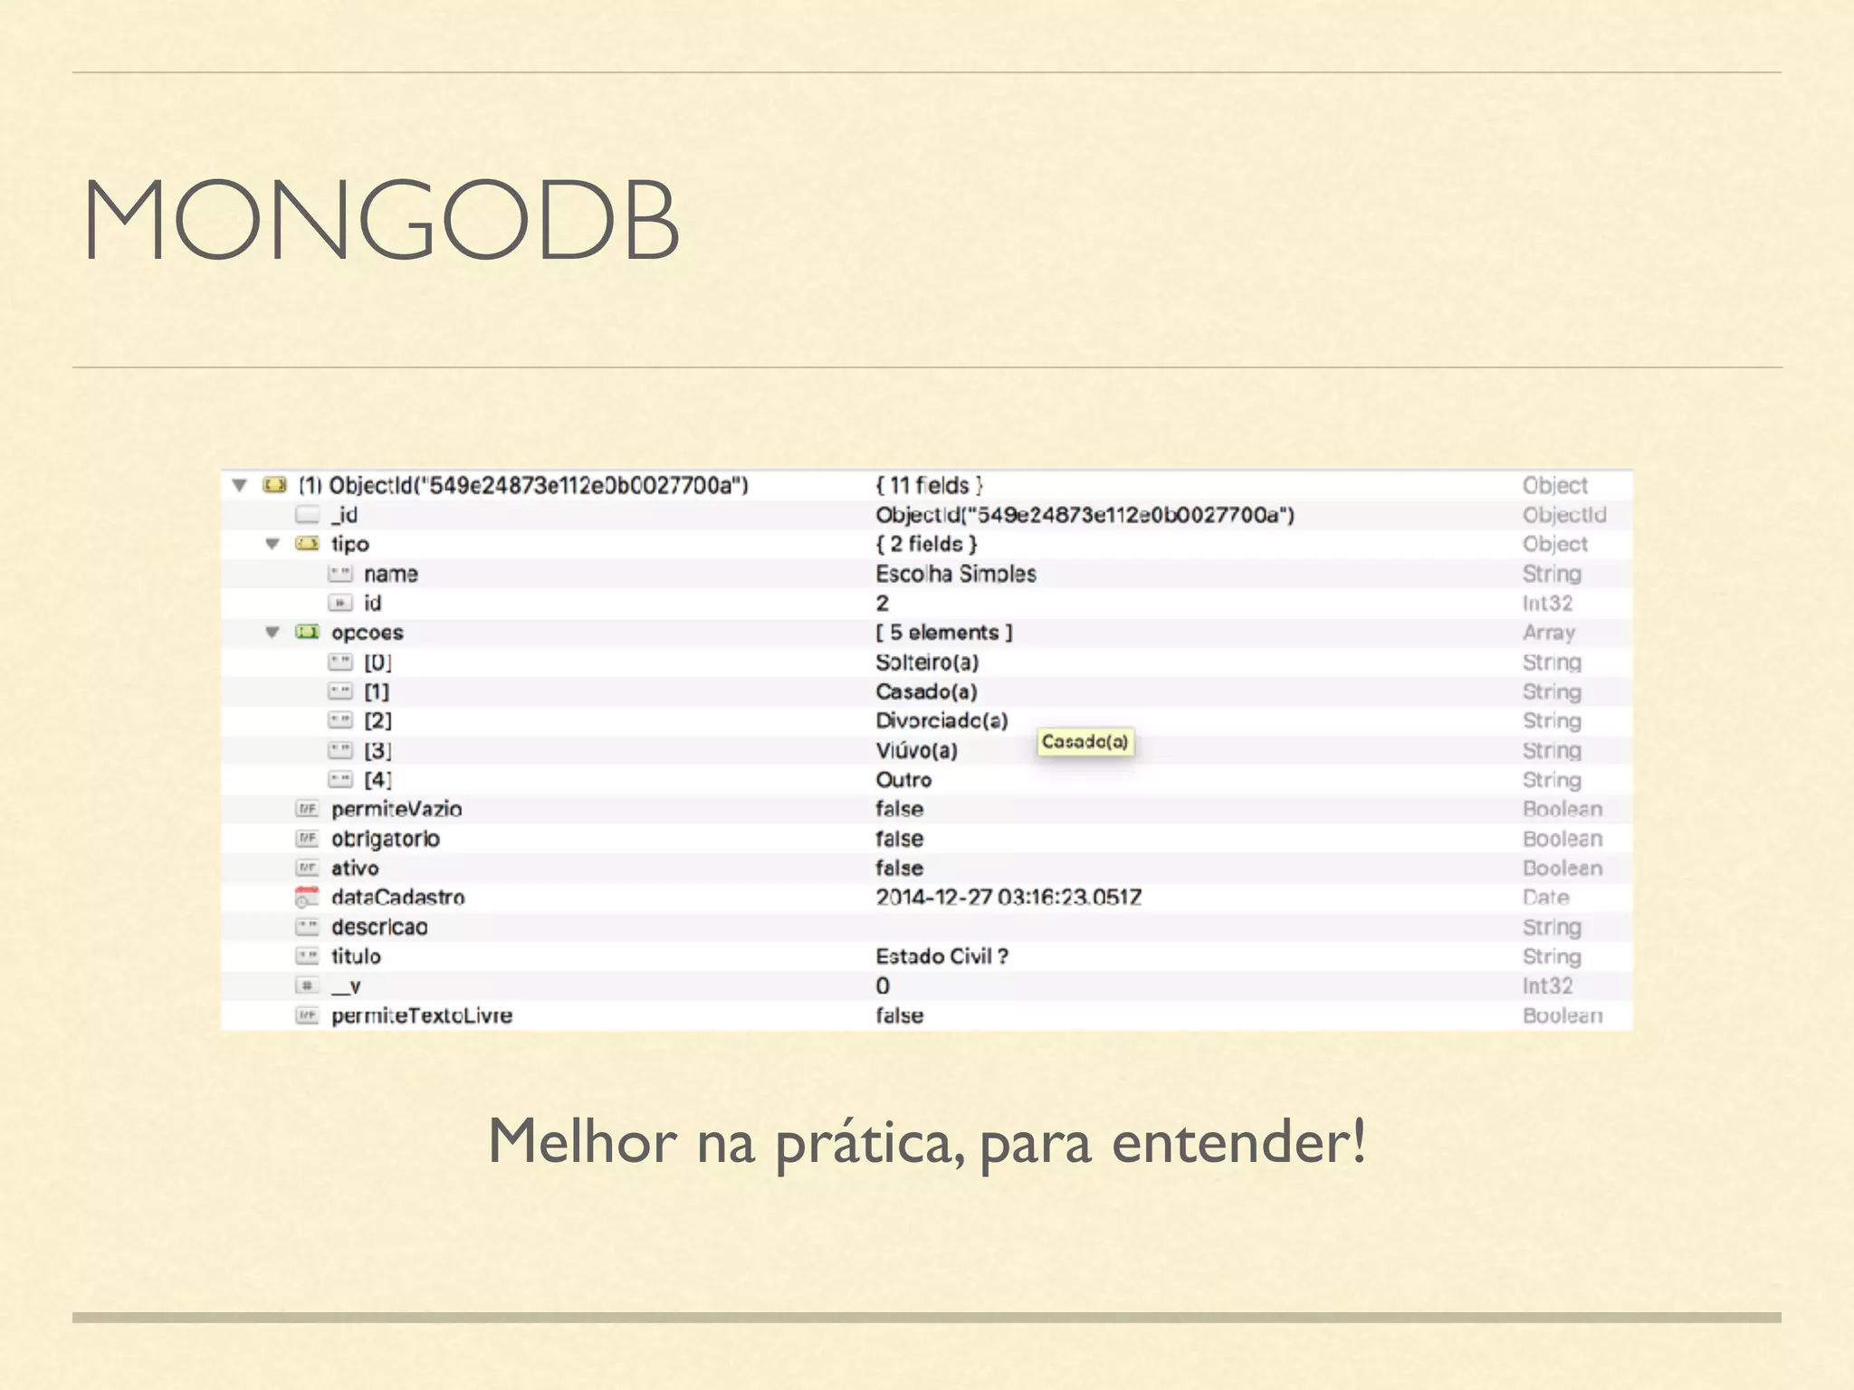Select the permiteVazio field row
This screenshot has width=1854, height=1390.
click(927, 809)
